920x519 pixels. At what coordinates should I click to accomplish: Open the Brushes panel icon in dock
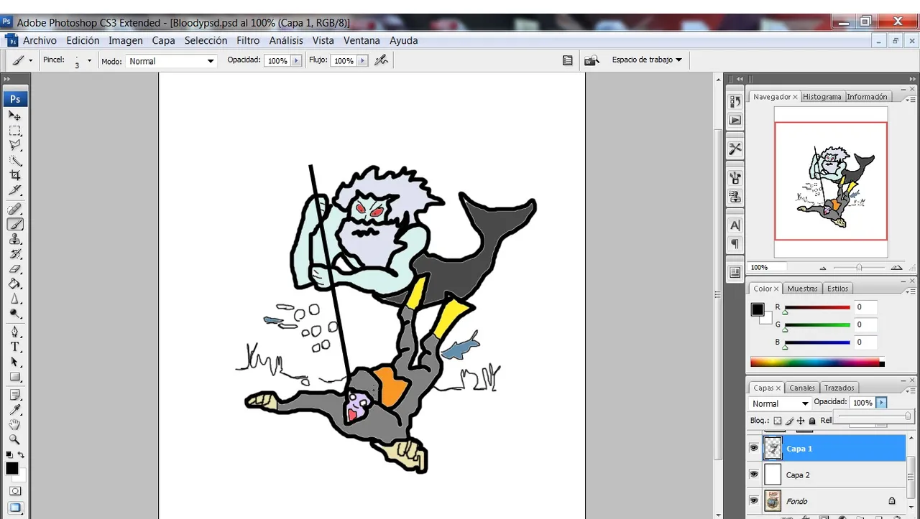tap(735, 177)
